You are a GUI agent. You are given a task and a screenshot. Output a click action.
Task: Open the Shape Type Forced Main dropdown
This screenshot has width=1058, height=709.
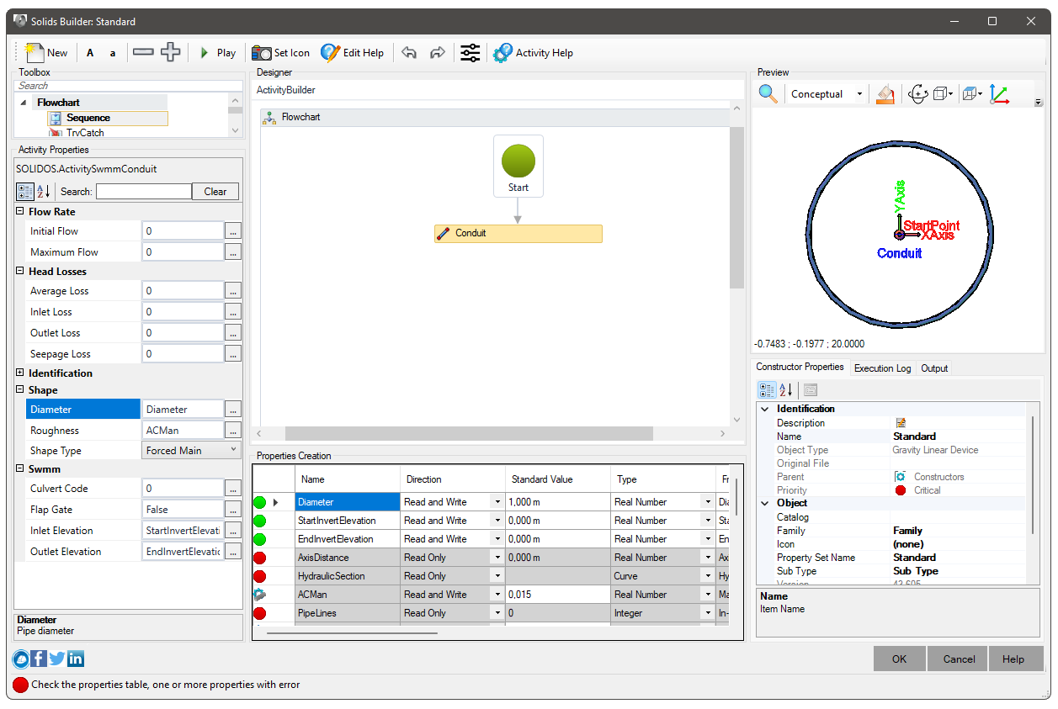[x=192, y=451]
